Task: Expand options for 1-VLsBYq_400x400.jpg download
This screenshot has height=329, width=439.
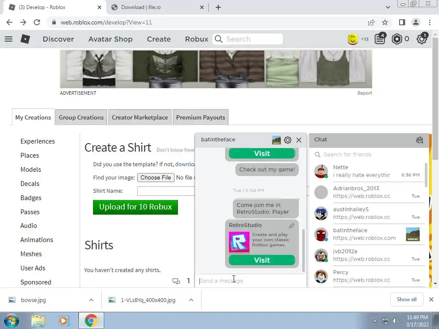Action: pyautogui.click(x=191, y=300)
